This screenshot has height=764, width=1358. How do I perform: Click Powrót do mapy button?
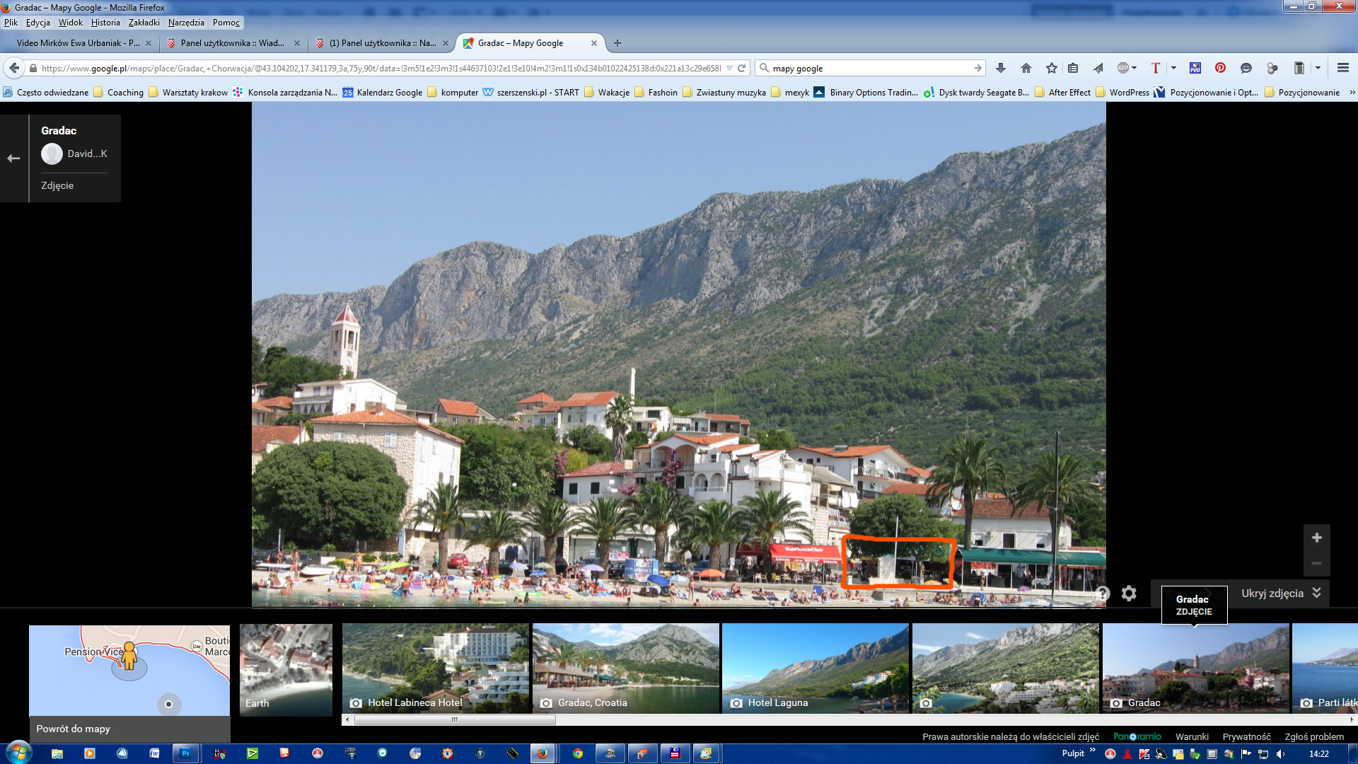coord(74,729)
